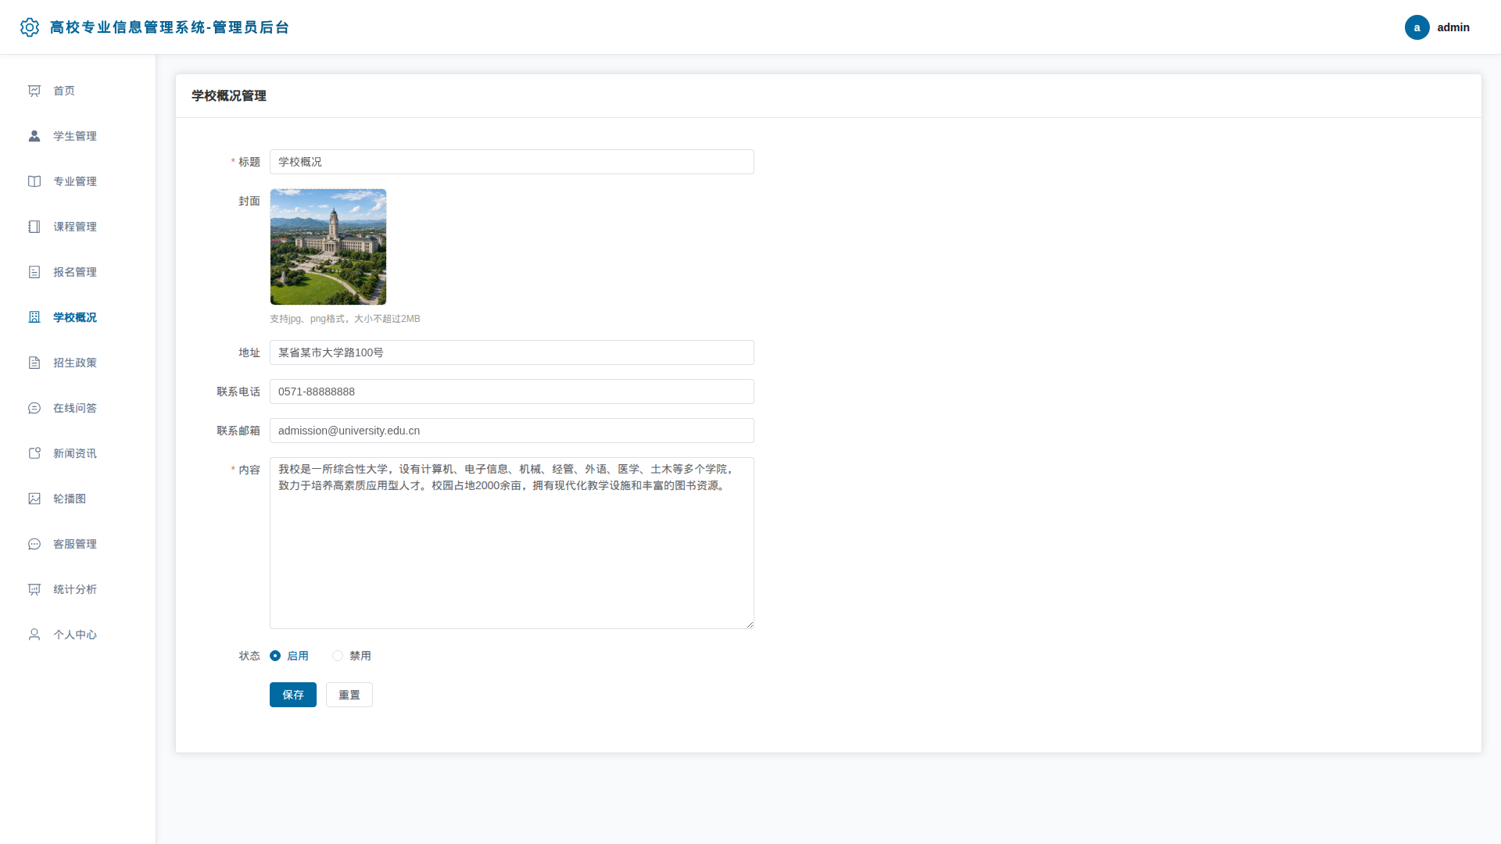Image resolution: width=1501 pixels, height=844 pixels.
Task: Click the 个人中心 user icon
Action: click(34, 635)
